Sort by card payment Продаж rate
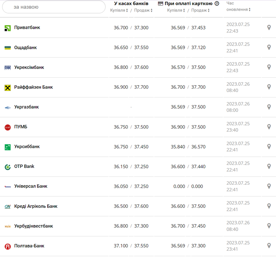 tap(200, 11)
